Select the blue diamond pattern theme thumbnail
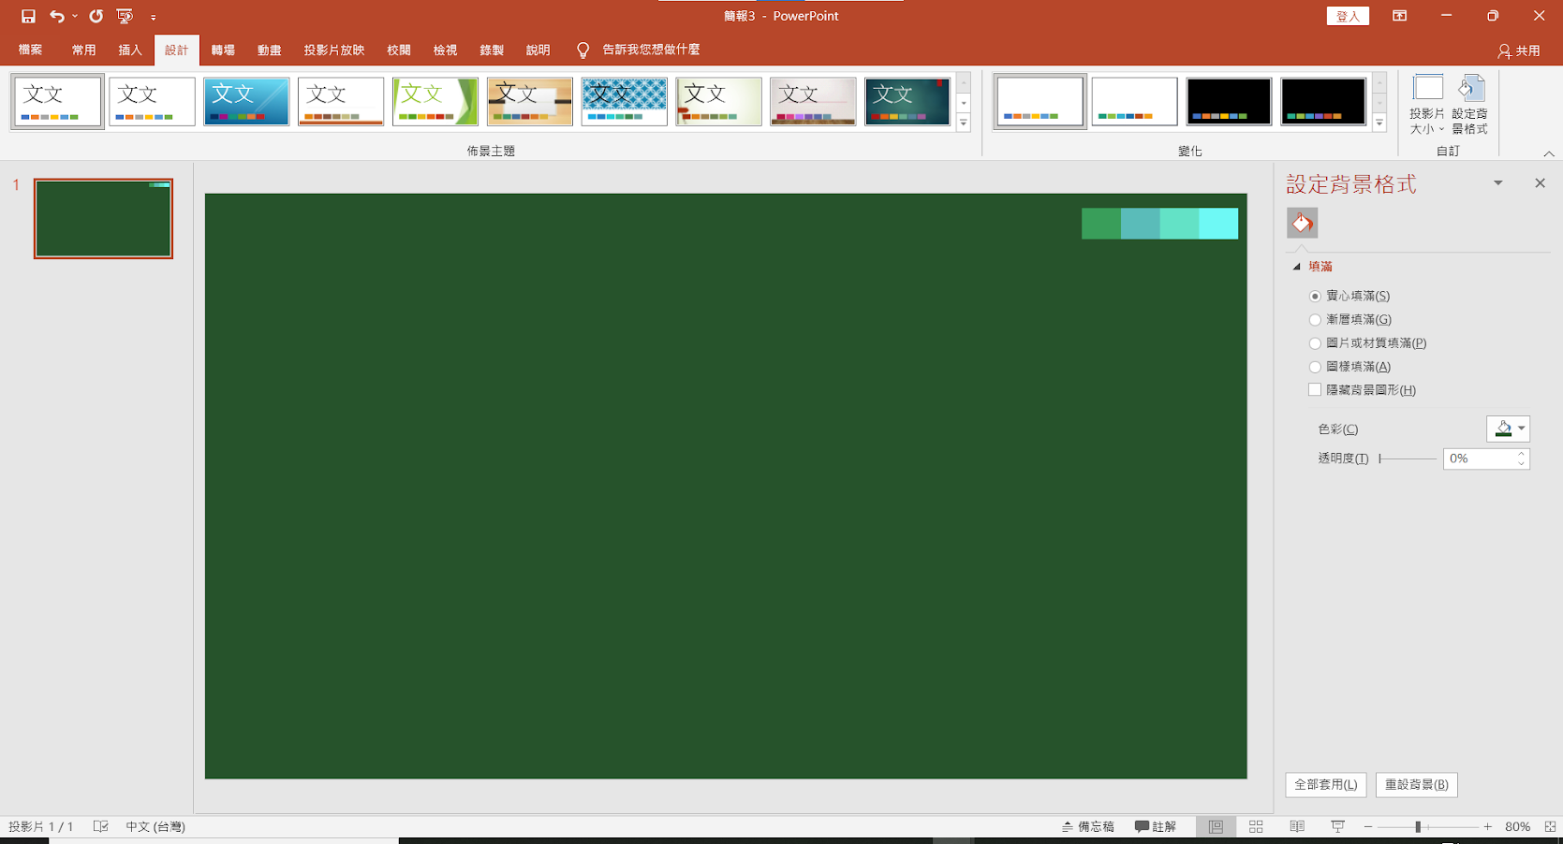 click(625, 101)
